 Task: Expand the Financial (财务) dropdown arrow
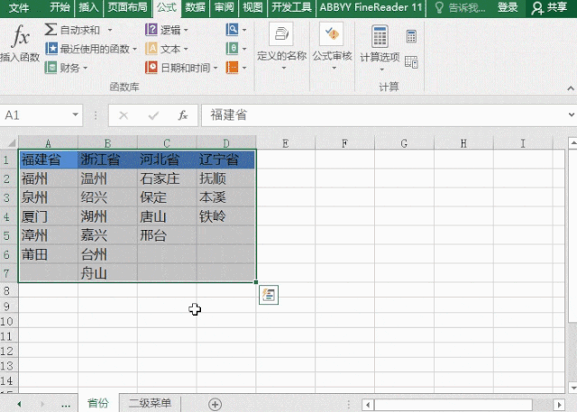coord(86,68)
